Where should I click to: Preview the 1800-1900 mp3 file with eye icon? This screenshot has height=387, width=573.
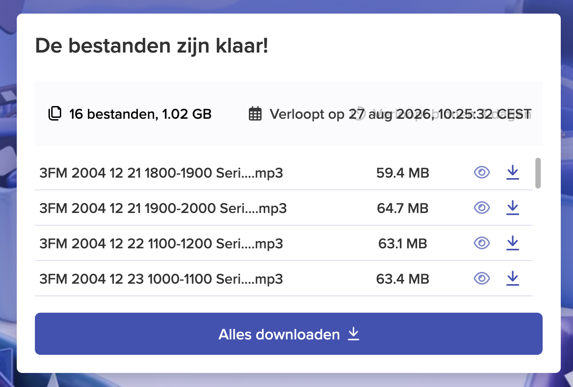coord(482,172)
